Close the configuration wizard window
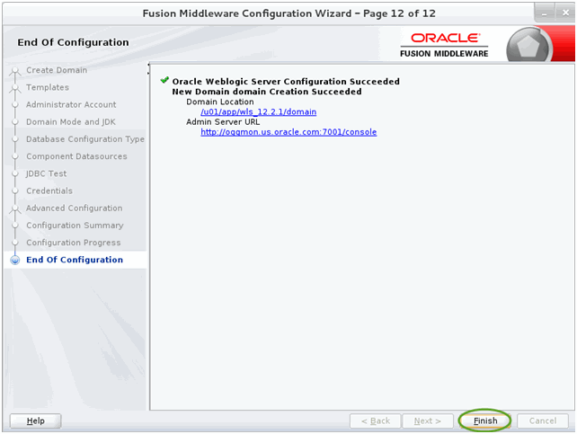577x434 pixels. (565, 13)
